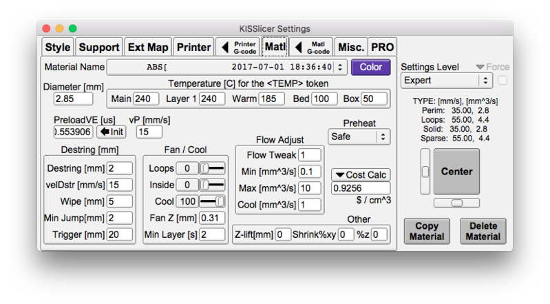This screenshot has height=304, width=550.
Task: Click the horizontal slider below Center
Action: coord(456,203)
